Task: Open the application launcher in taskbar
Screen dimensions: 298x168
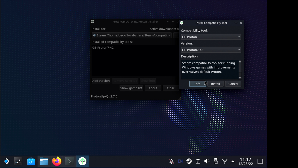Action: [x=6, y=161]
